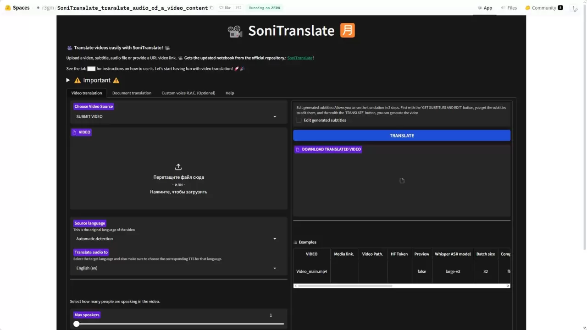Open the SoniTranslate repository link

click(300, 58)
